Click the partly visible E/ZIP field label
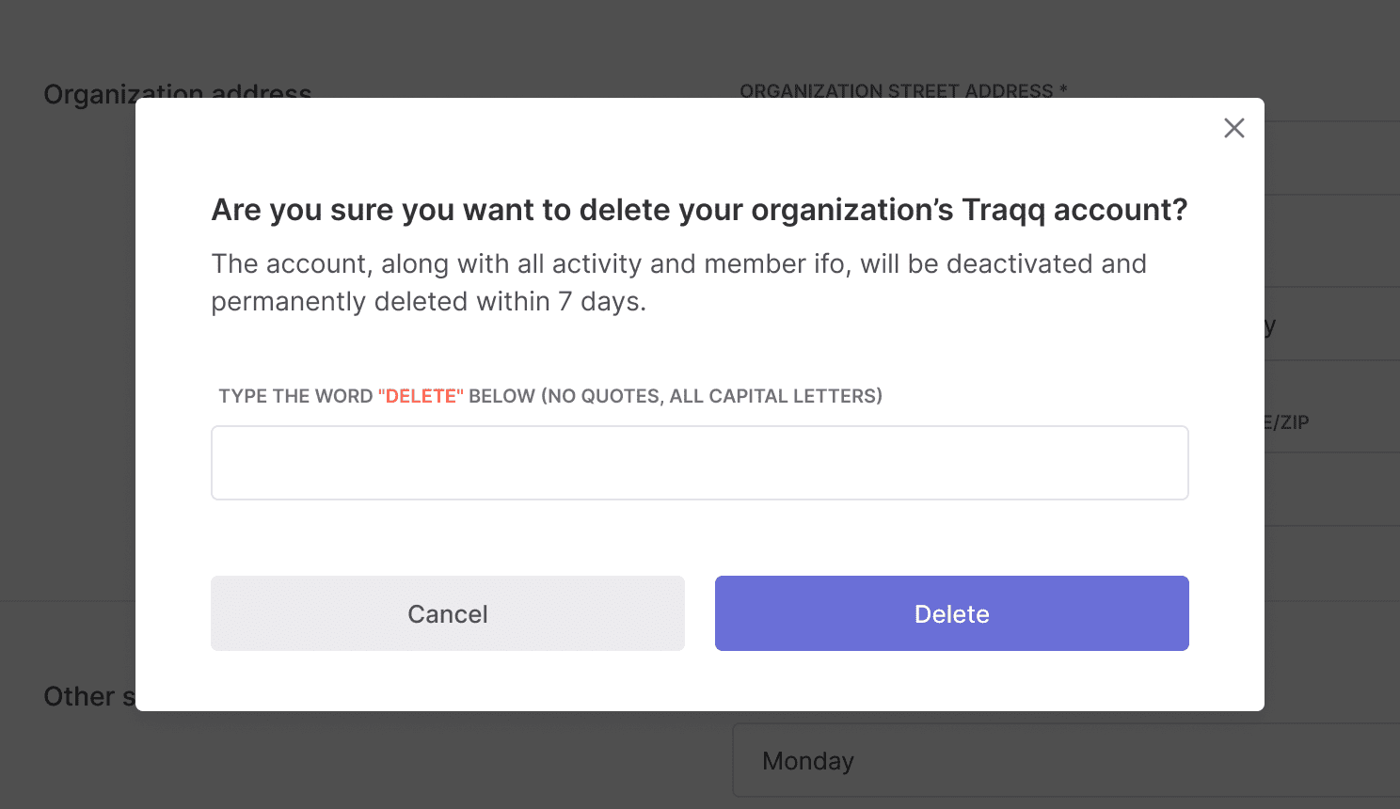 (1286, 422)
